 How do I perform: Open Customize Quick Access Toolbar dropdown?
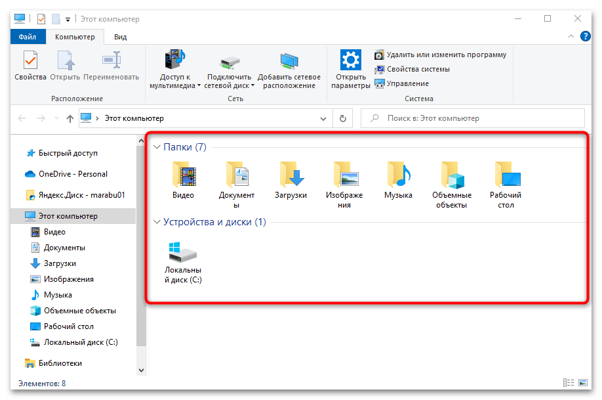click(x=68, y=19)
